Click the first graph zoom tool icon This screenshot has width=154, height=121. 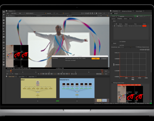pos(140,50)
